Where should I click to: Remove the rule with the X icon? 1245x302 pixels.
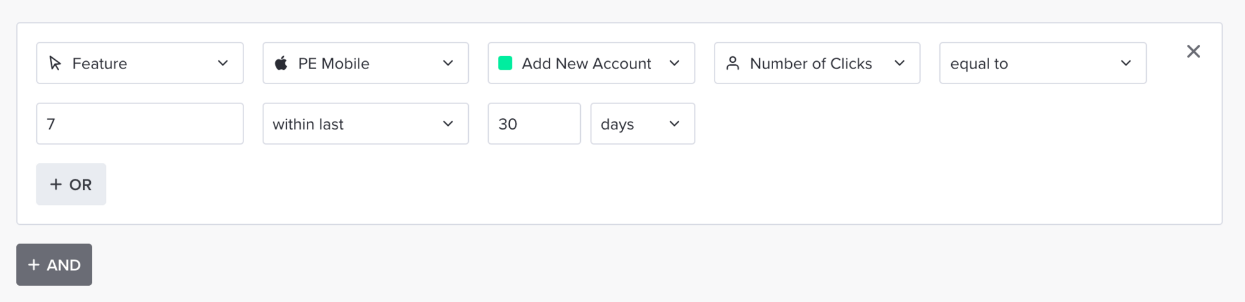coord(1193,51)
